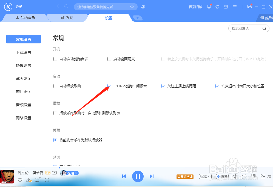Open the screen/monitor icon with red dot

[209, 7]
